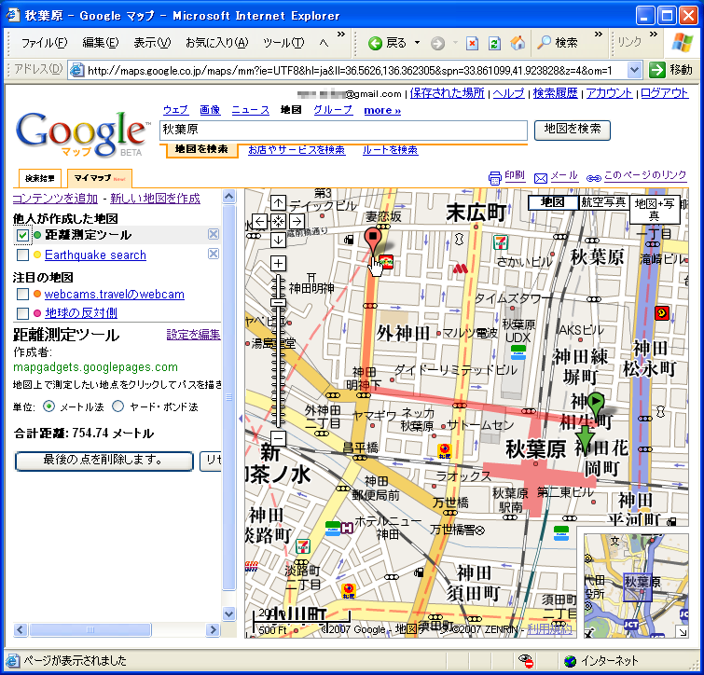Click the printer icon next to 印刷
This screenshot has height=675, width=704.
point(494,178)
